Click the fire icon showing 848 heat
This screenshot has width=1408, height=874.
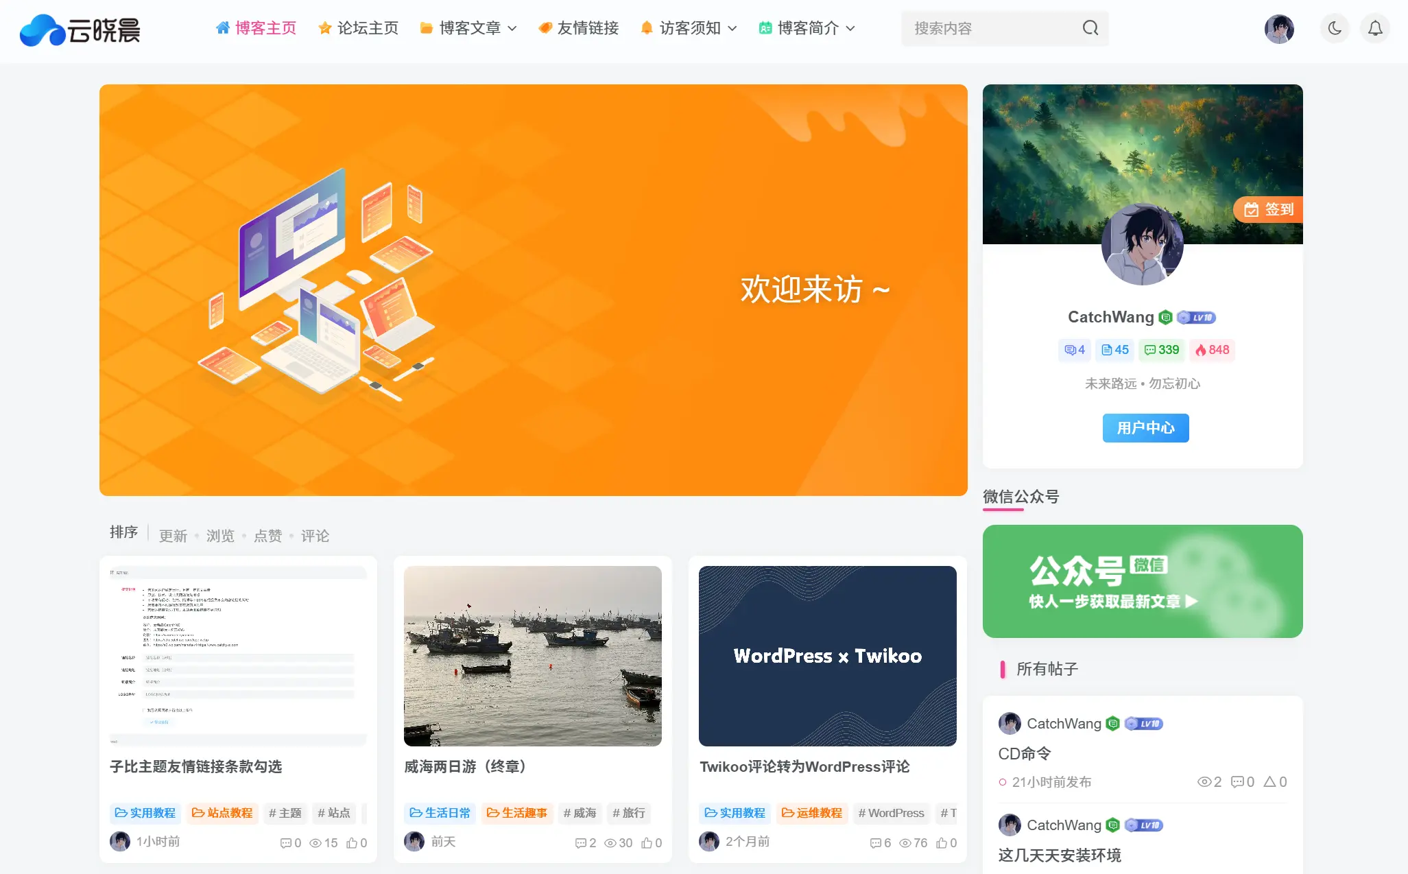(x=1212, y=350)
